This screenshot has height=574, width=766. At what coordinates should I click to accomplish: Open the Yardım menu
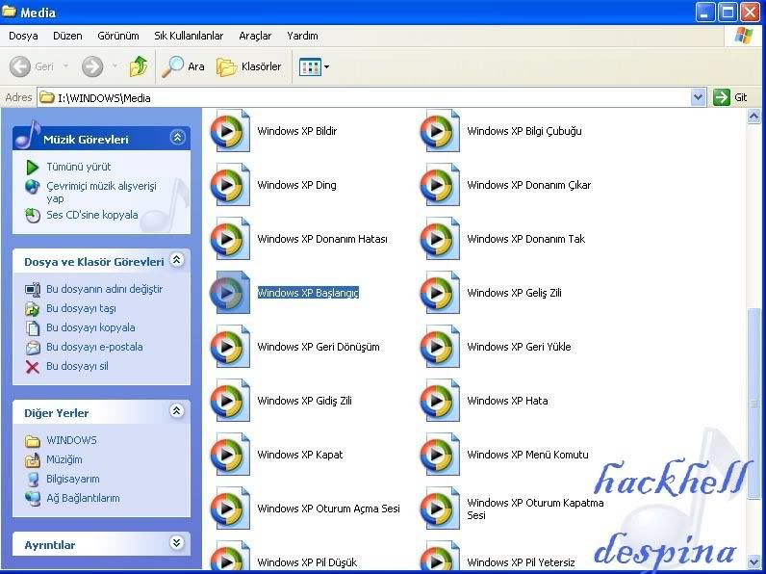302,36
